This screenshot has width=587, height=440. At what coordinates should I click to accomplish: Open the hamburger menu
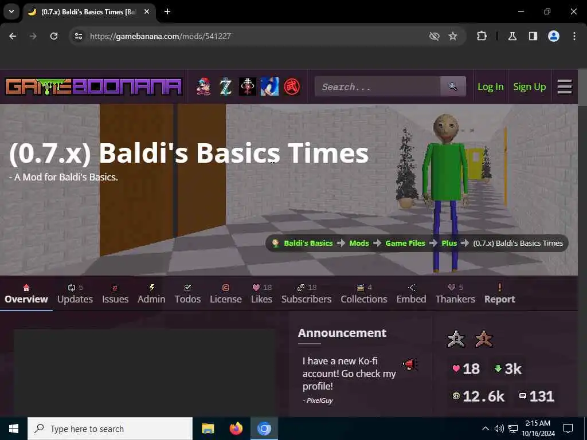click(x=565, y=87)
